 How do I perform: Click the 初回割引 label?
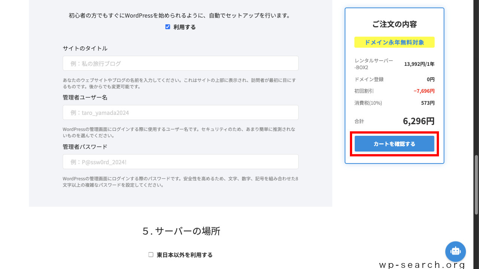(x=364, y=91)
